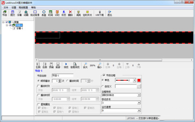Align area to 底部 (bottom)
Viewport: 195px width, 122px height.
tap(58, 65)
